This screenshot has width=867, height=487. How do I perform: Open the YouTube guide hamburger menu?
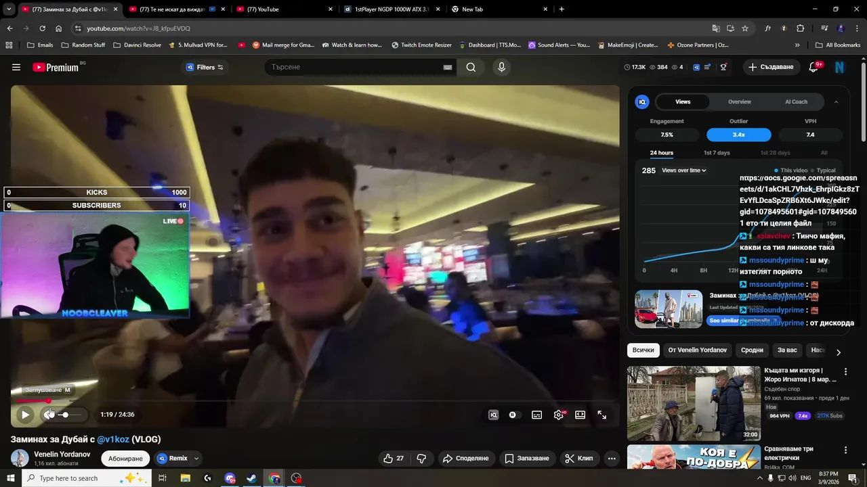[16, 67]
